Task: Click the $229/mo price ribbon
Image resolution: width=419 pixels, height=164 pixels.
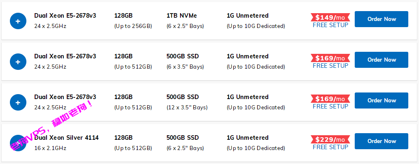Action: 330,139
